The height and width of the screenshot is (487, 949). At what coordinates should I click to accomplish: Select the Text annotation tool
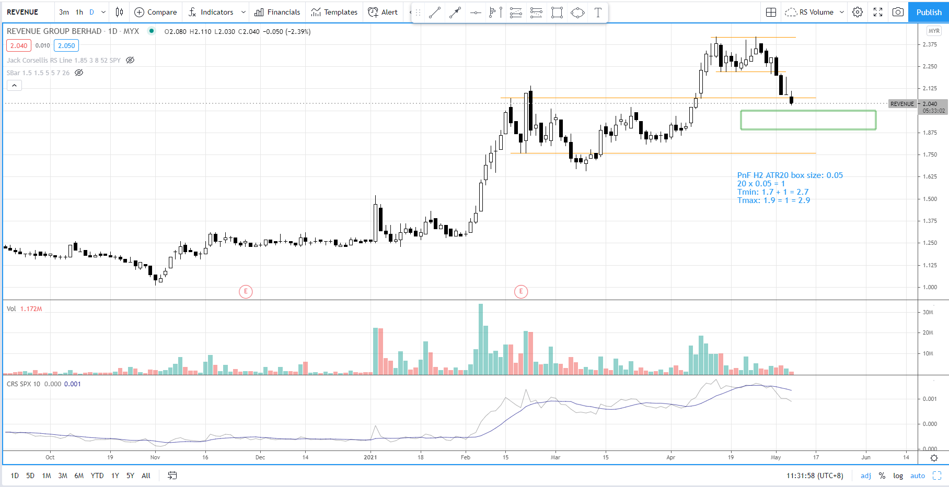(598, 13)
